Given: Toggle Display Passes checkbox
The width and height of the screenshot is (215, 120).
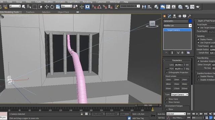Looking at the screenshot, I should 198,39.
